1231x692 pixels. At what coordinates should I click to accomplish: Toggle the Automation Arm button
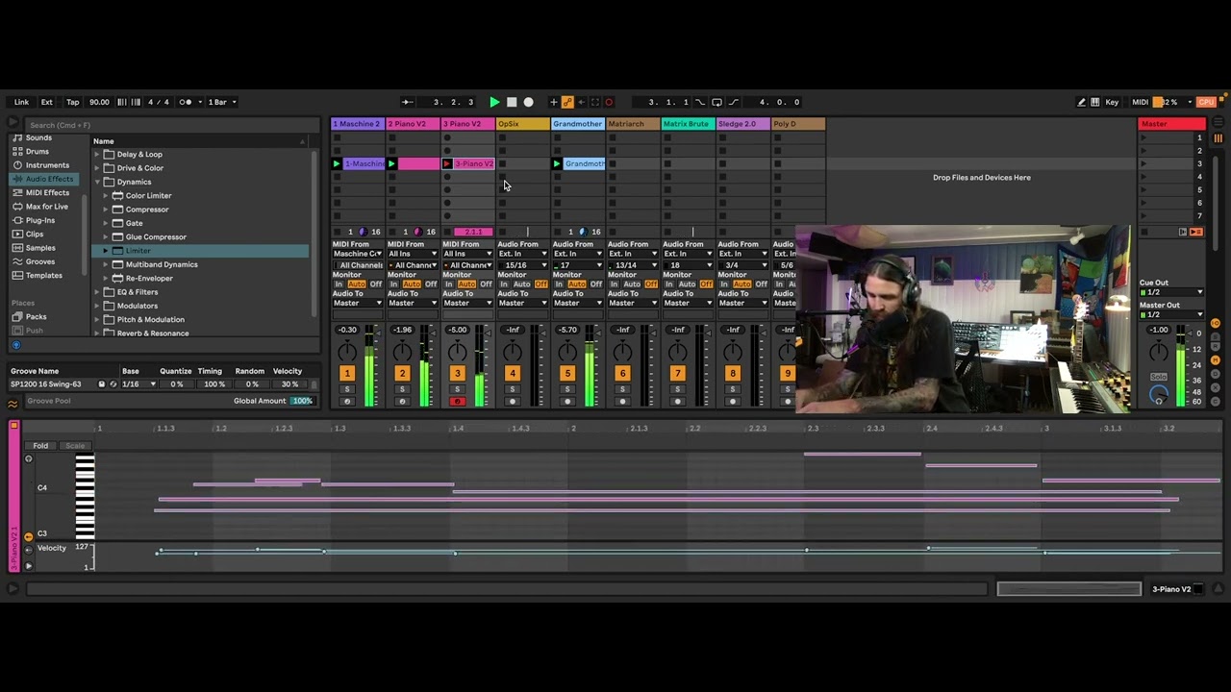tap(567, 102)
